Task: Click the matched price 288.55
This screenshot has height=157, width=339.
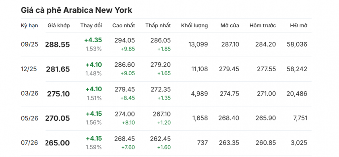Action: [58, 45]
